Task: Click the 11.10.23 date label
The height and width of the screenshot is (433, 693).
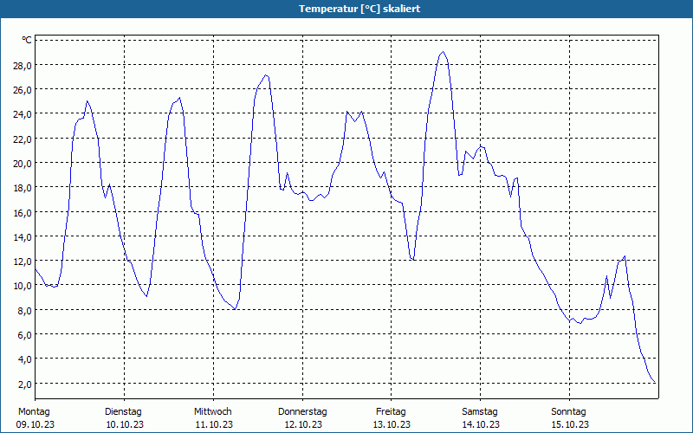Action: (x=214, y=424)
